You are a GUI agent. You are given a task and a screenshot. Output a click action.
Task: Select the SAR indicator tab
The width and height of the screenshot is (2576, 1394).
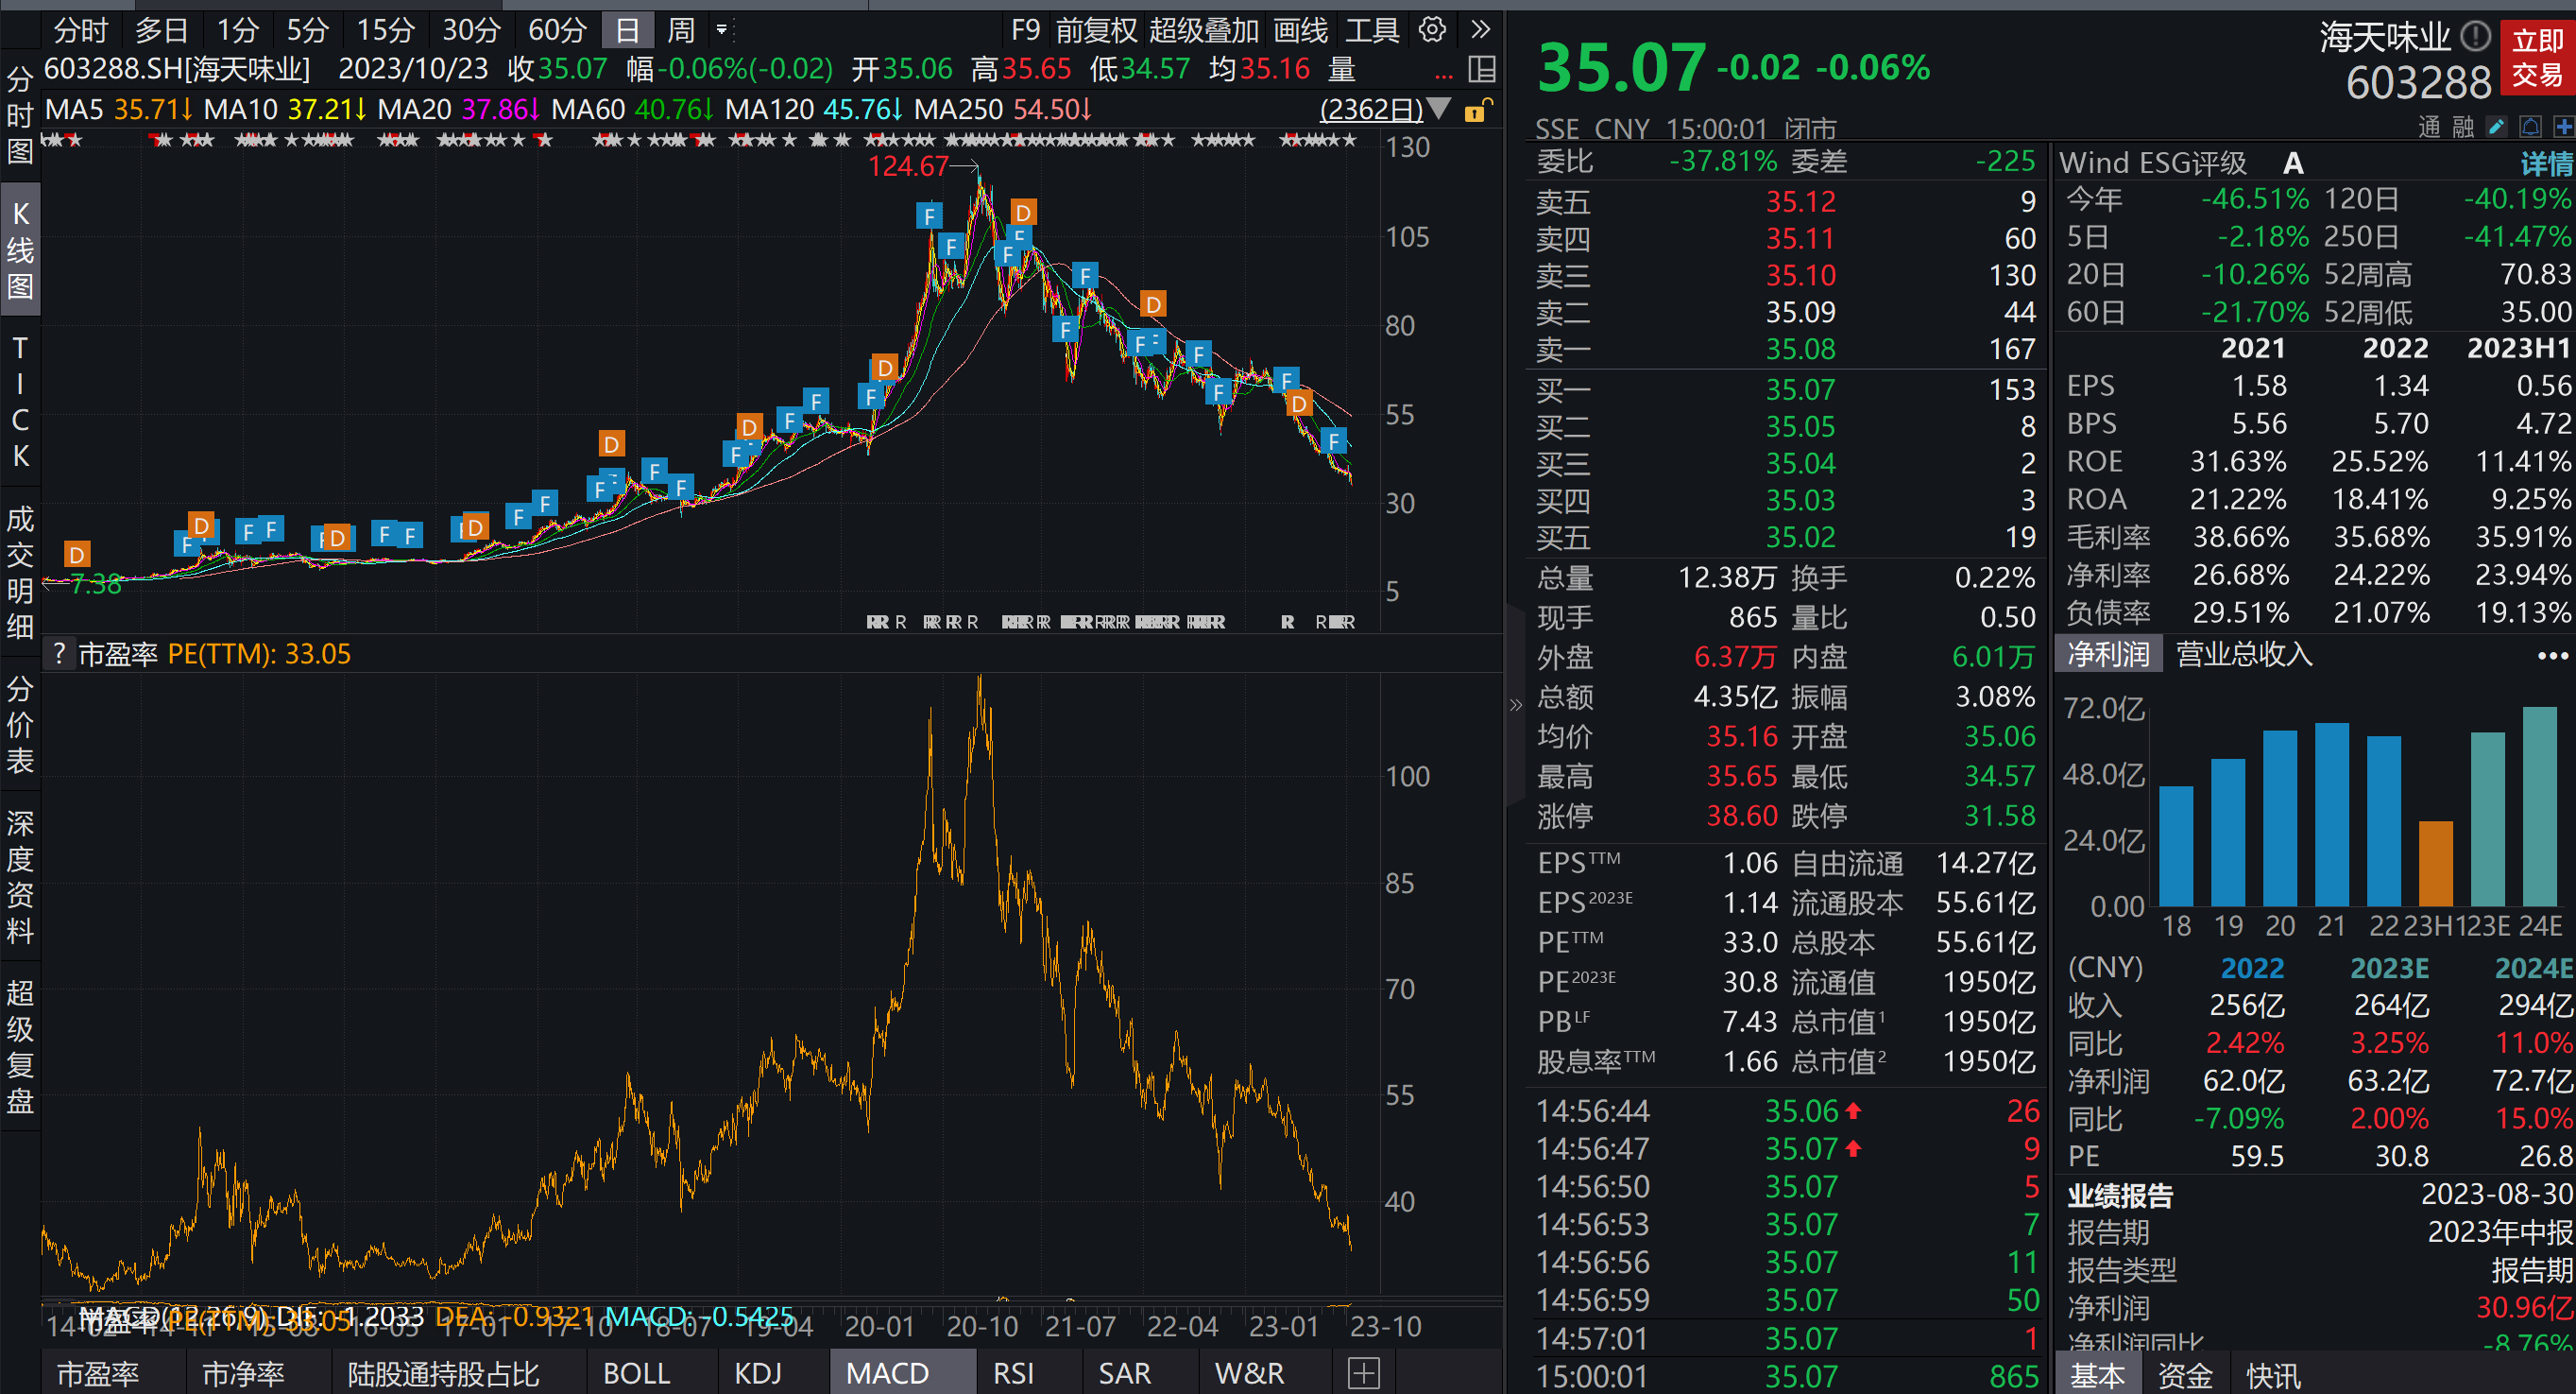pyautogui.click(x=1125, y=1373)
